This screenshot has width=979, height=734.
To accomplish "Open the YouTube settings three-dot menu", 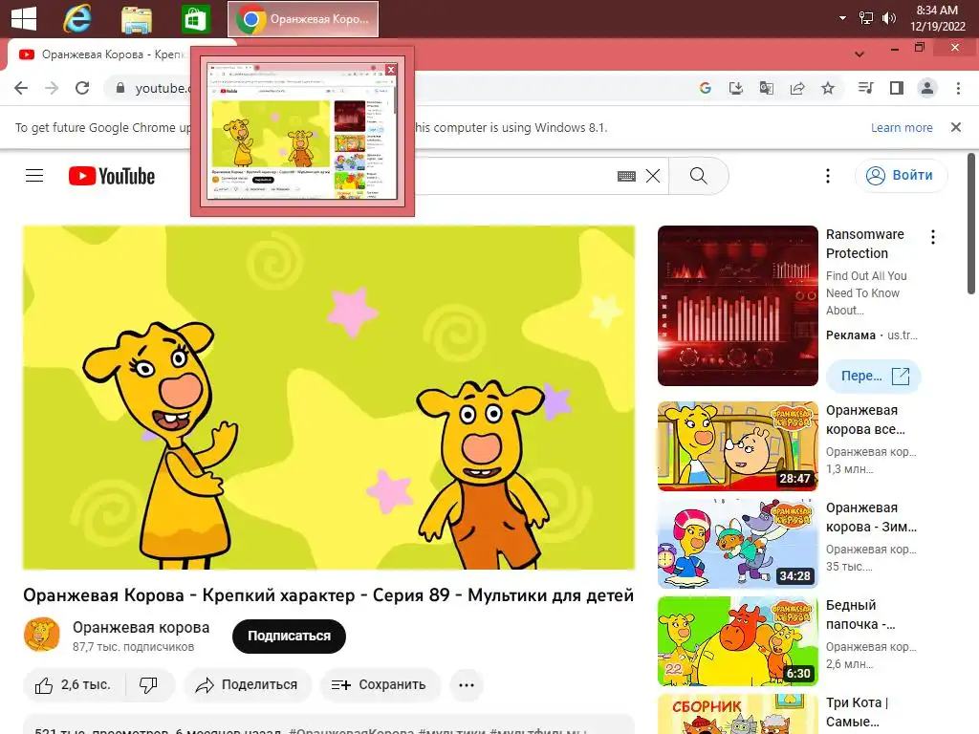I will pos(828,176).
